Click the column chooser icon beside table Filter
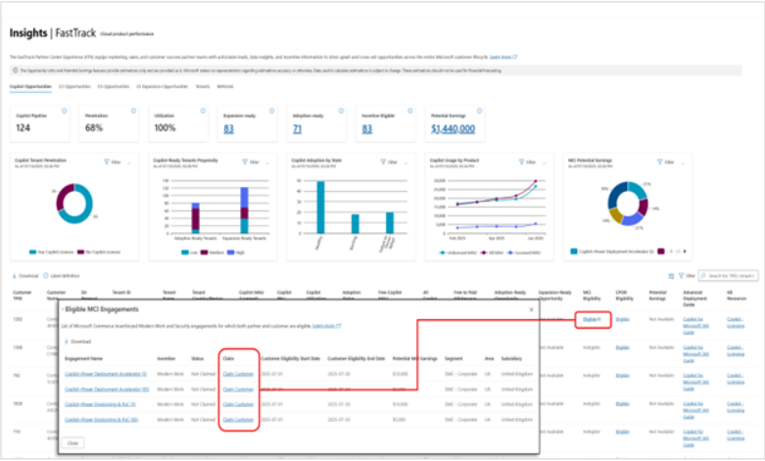The width and height of the screenshot is (765, 461). point(671,276)
